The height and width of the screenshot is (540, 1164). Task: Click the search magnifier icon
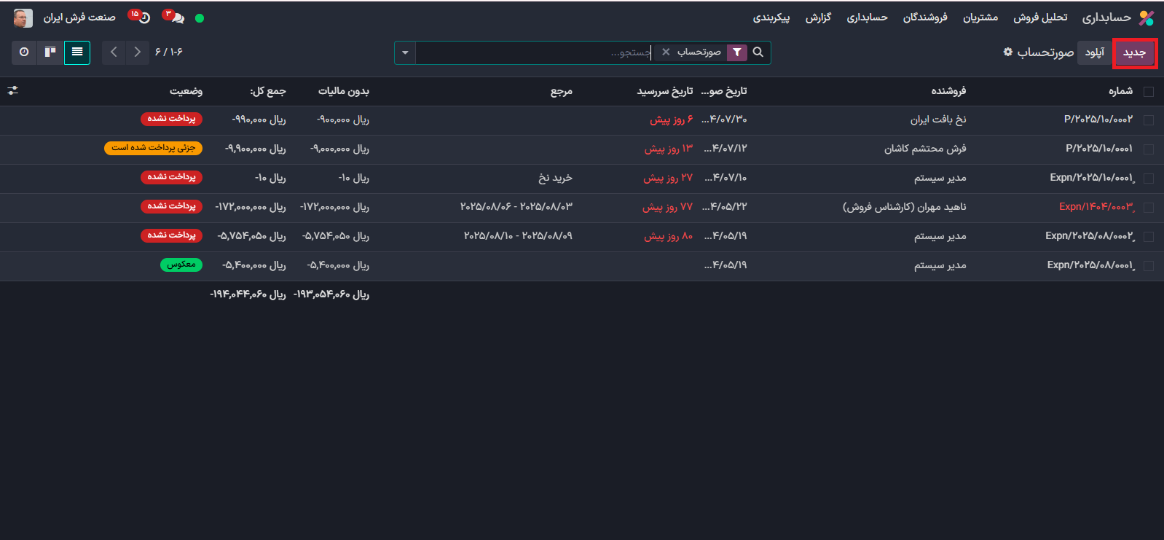pos(758,52)
